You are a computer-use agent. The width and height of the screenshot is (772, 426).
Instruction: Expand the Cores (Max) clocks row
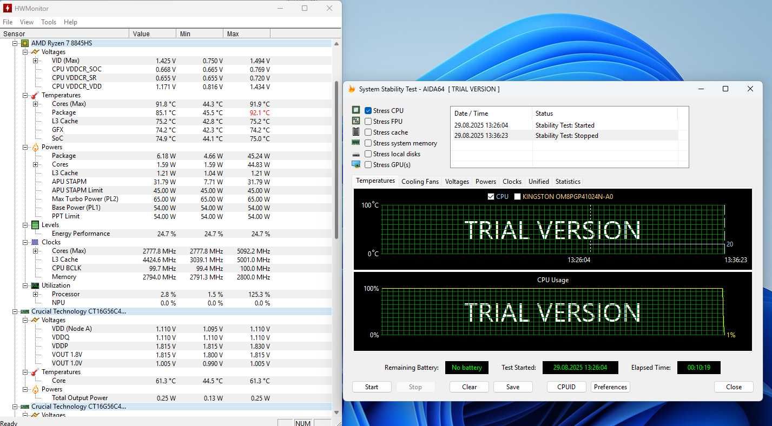(35, 251)
